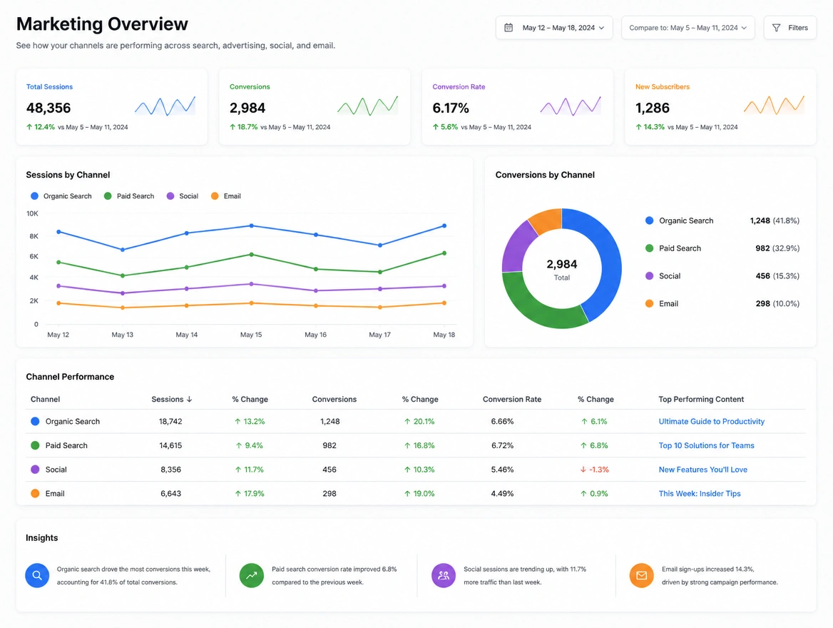Click the Conversions green sparkline chart
The width and height of the screenshot is (833, 628).
367,106
